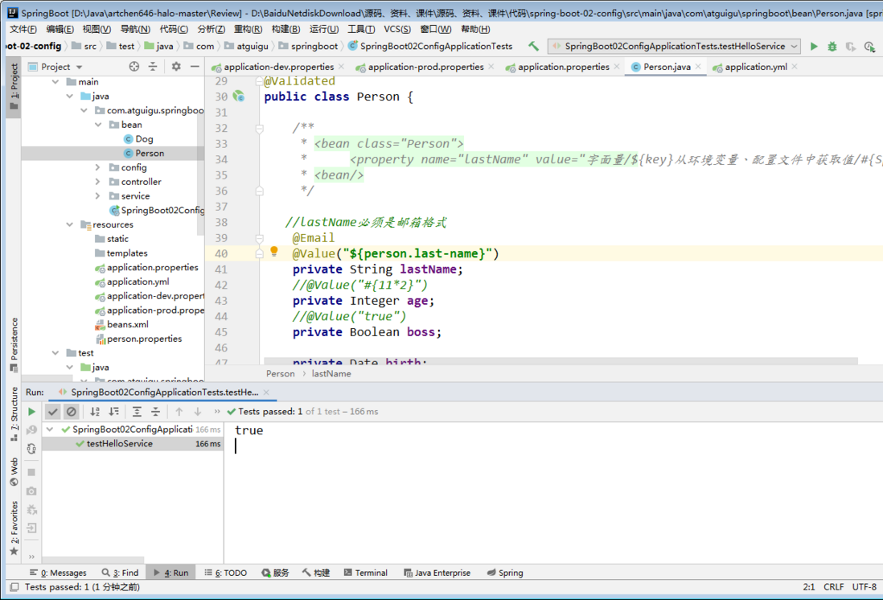Collapse SpringBoot02ConfigApplicationTests result node
Screen dimensions: 883x600
click(50, 429)
